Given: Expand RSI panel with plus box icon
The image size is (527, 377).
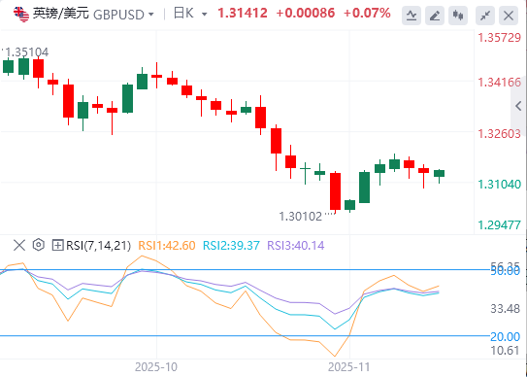Looking at the screenshot, I should pyautogui.click(x=57, y=245).
